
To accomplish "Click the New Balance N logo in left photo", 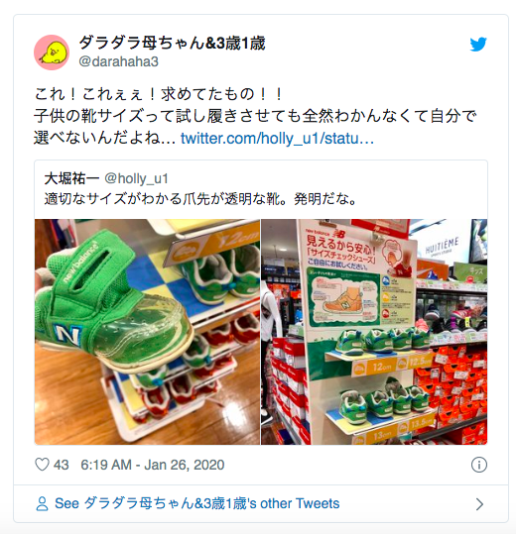I will click(67, 335).
